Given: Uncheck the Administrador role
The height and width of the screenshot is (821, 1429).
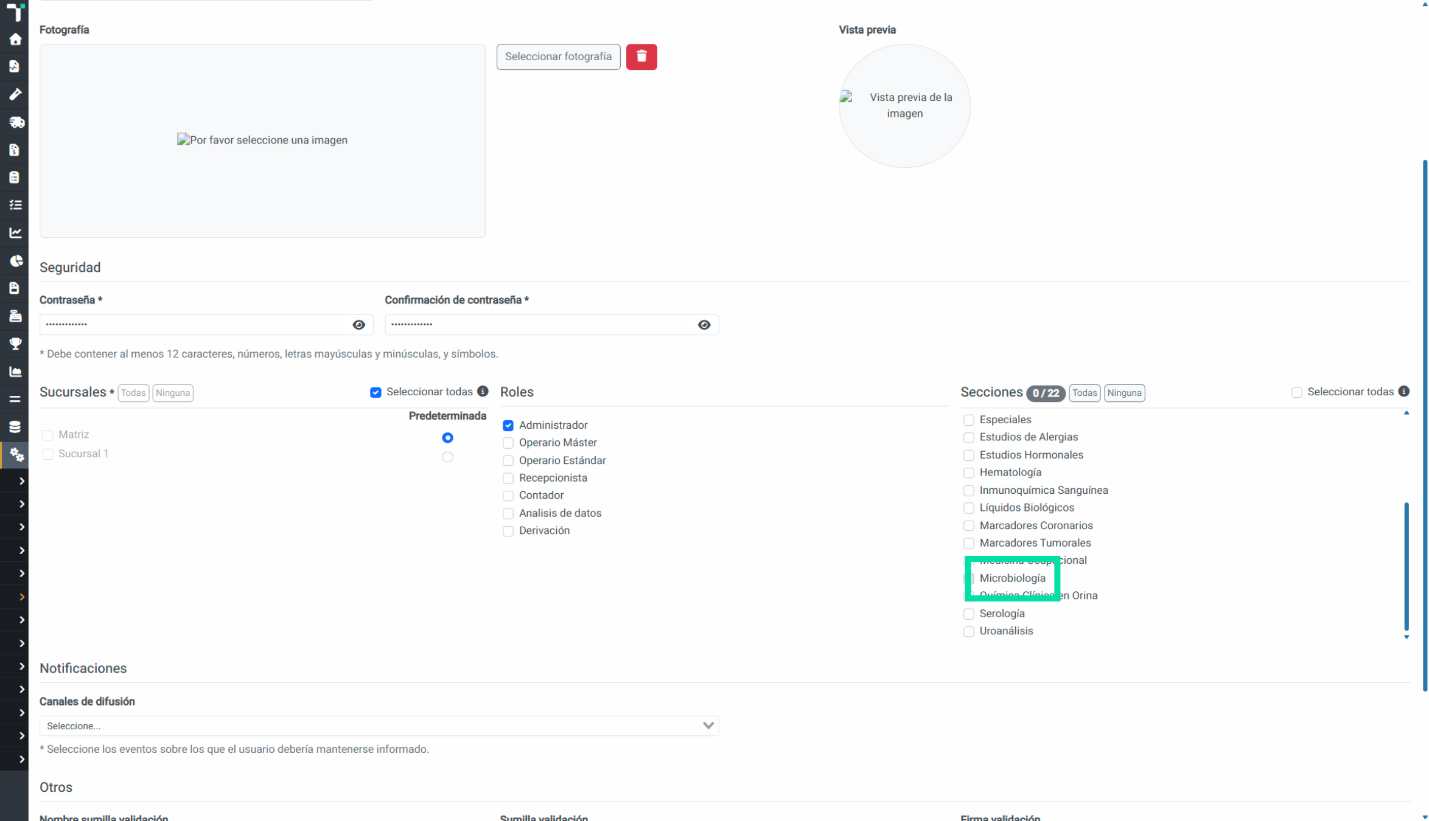Looking at the screenshot, I should pyautogui.click(x=508, y=425).
